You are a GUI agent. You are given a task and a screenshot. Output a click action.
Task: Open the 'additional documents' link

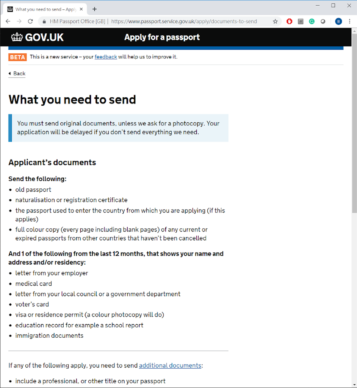[x=170, y=366]
